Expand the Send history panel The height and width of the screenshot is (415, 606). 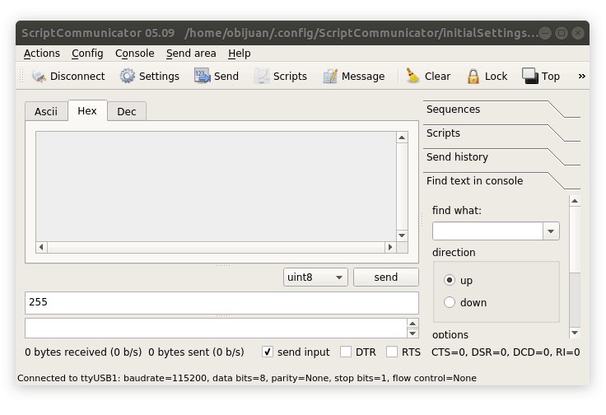501,157
